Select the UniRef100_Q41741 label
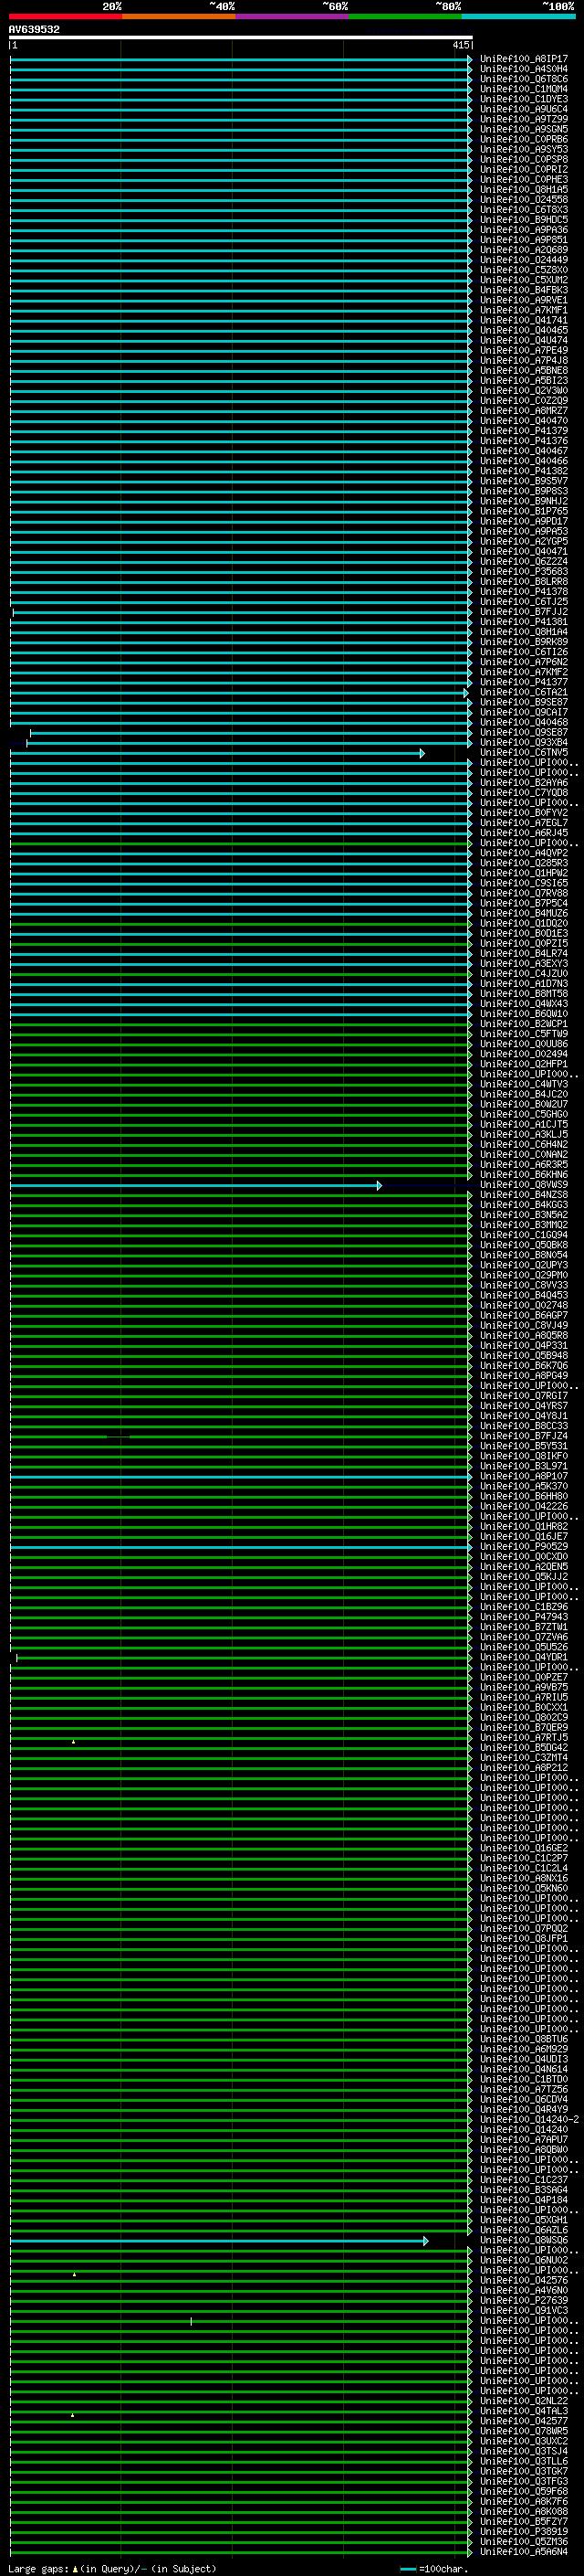Image resolution: width=584 pixels, height=2576 pixels. coord(523,320)
